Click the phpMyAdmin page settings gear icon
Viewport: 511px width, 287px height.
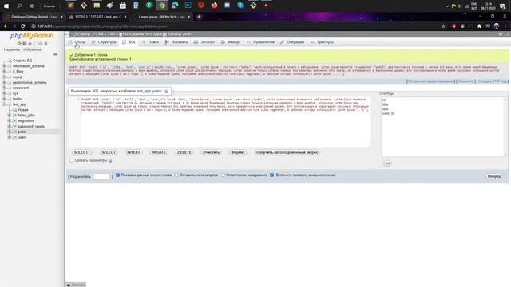(x=501, y=34)
